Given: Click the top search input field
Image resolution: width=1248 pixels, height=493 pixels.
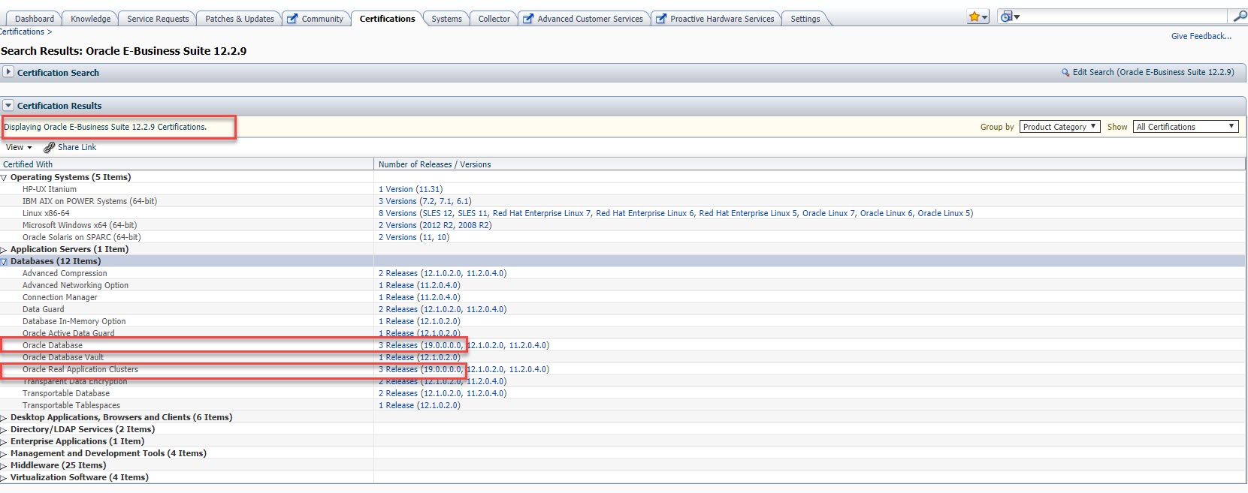Looking at the screenshot, I should [1126, 17].
